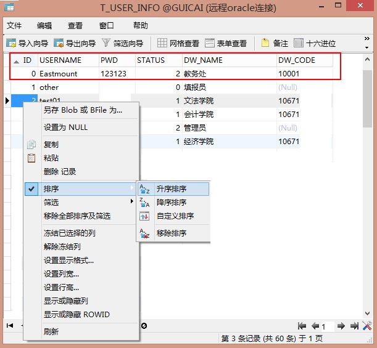377x348 pixels.
Task: Go to first page navigation arrow
Action: coord(302,326)
